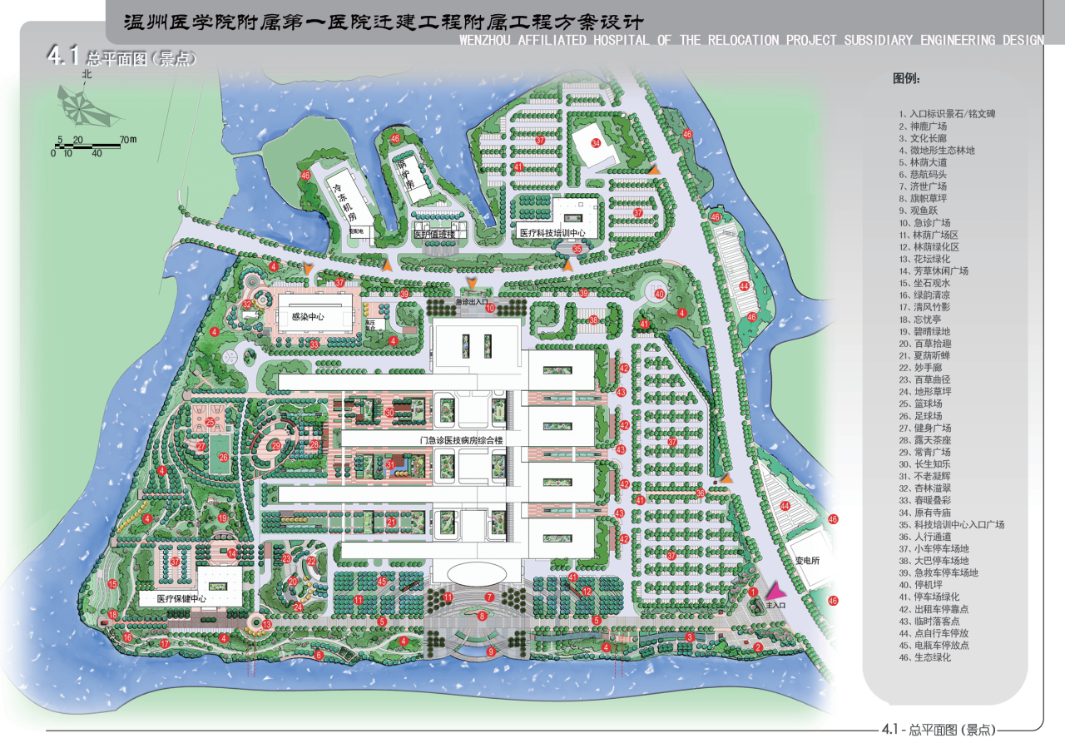Click red marker 45 in the tree grid
1065x753 pixels.
click(x=382, y=581)
